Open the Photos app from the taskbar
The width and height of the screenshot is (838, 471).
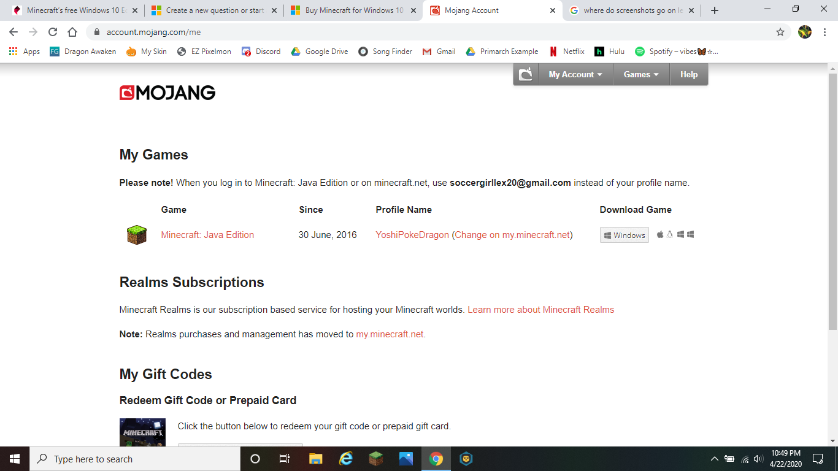point(406,459)
